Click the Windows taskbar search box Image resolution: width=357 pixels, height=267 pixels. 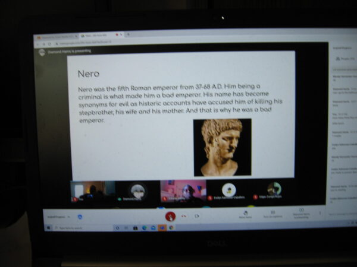[83, 227]
